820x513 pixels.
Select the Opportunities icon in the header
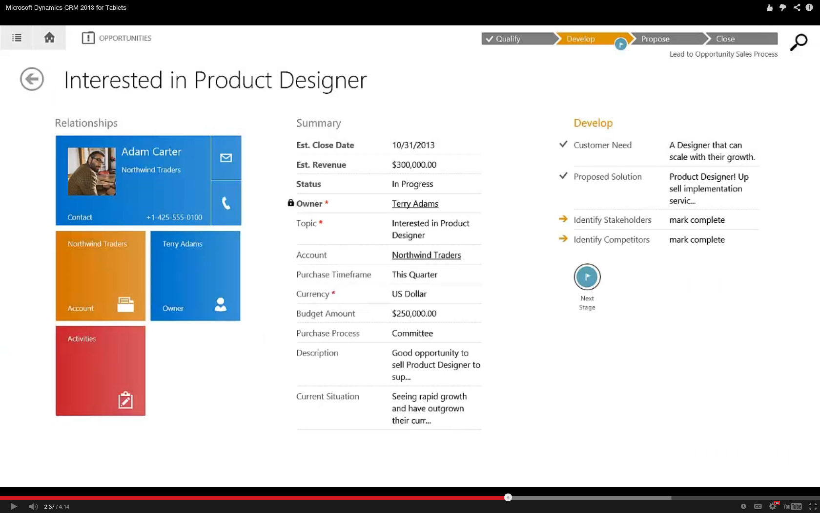point(88,38)
